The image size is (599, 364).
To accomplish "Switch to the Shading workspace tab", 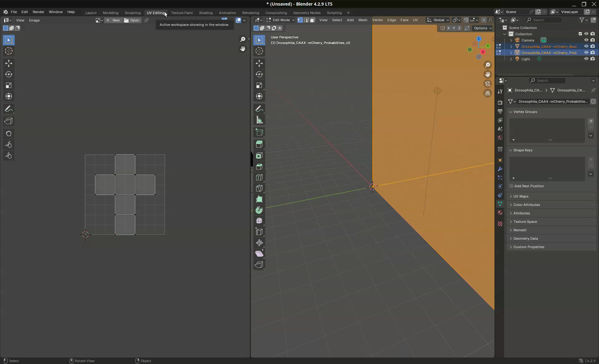I will click(x=206, y=13).
